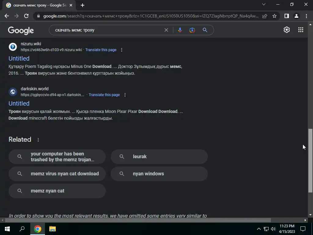Search related term memz nyan cat
Screen dimensions: 313x235
tap(57, 191)
